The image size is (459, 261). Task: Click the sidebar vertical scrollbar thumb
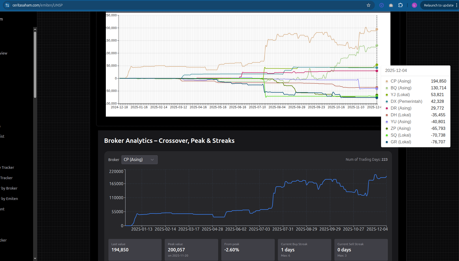tap(35, 64)
